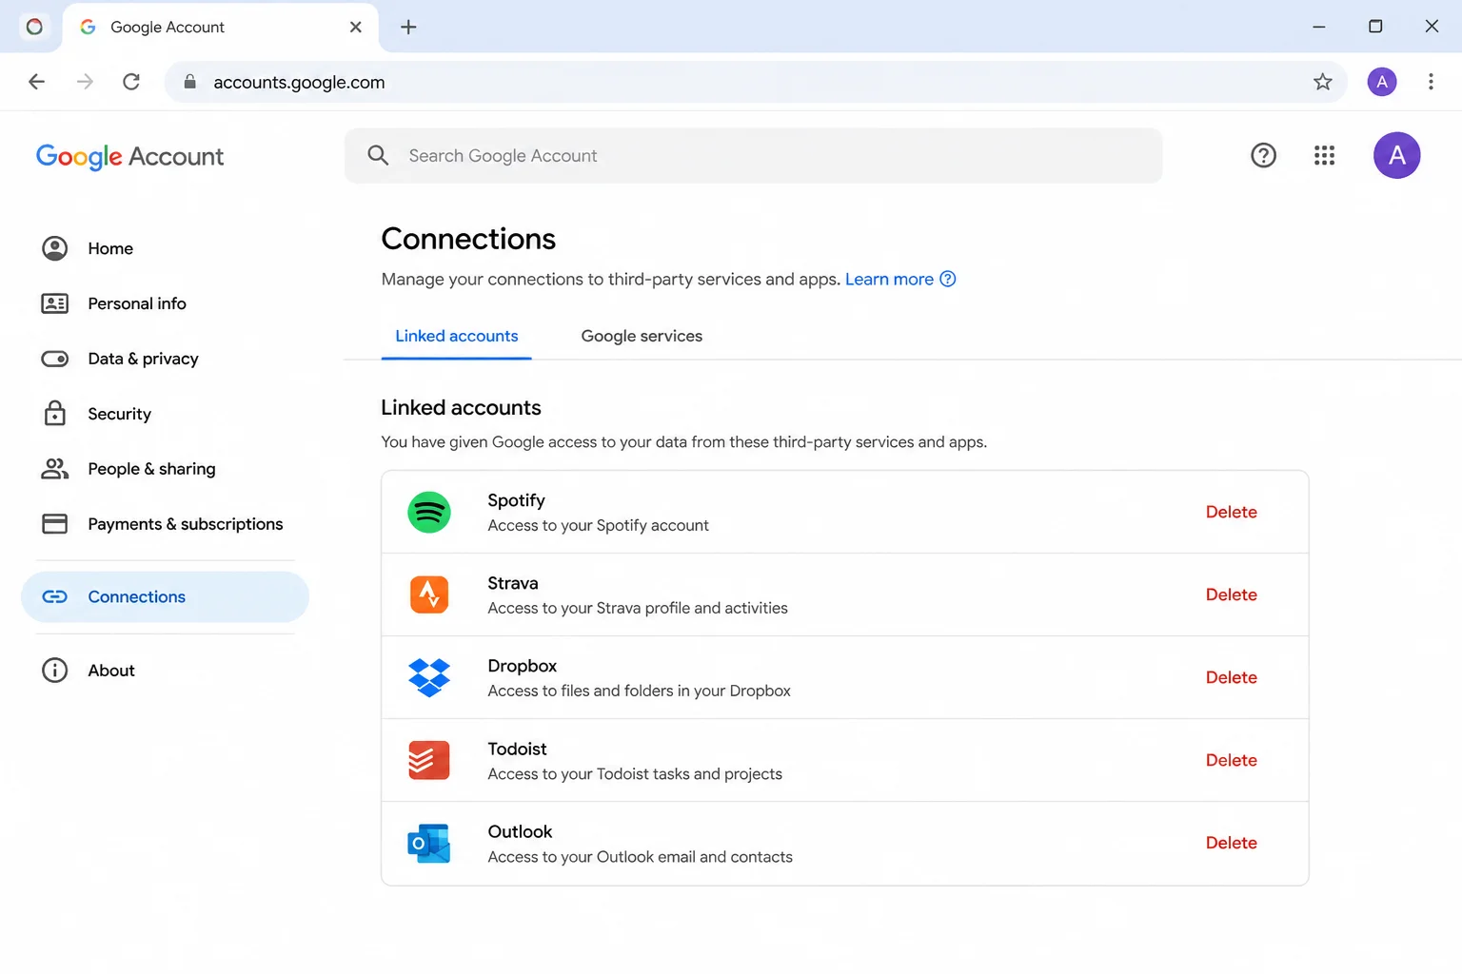Switch to the Linked accounts tab
1462x974 pixels.
pyautogui.click(x=457, y=336)
